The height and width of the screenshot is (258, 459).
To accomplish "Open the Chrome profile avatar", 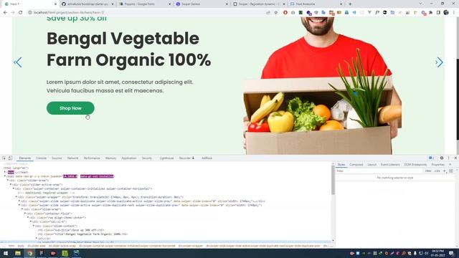I will [x=446, y=13].
